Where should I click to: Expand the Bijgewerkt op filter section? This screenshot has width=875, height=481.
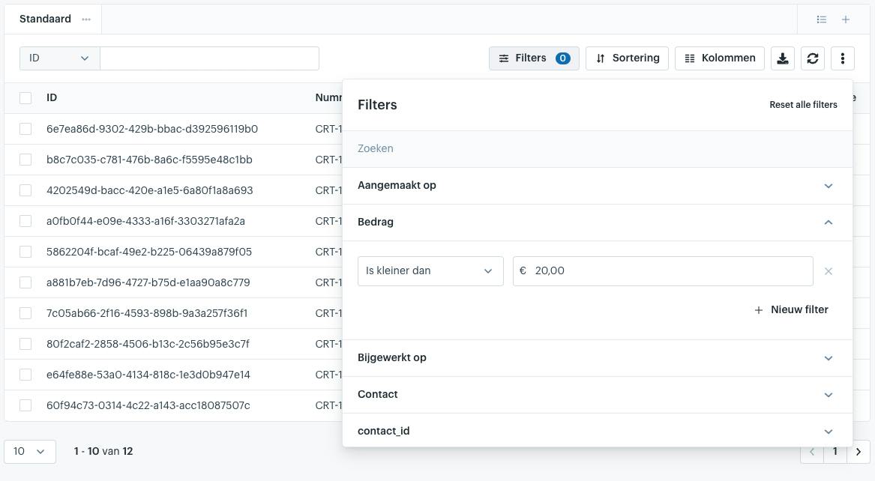[x=597, y=358]
